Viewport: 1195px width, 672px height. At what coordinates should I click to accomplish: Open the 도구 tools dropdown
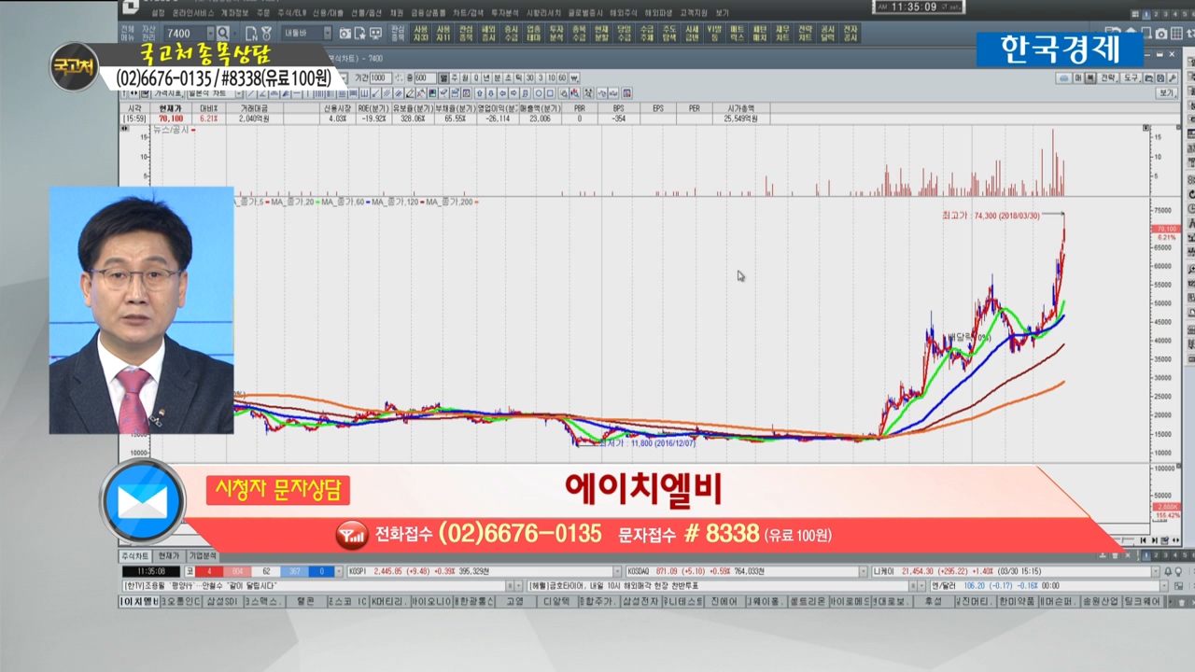pyautogui.click(x=1132, y=78)
